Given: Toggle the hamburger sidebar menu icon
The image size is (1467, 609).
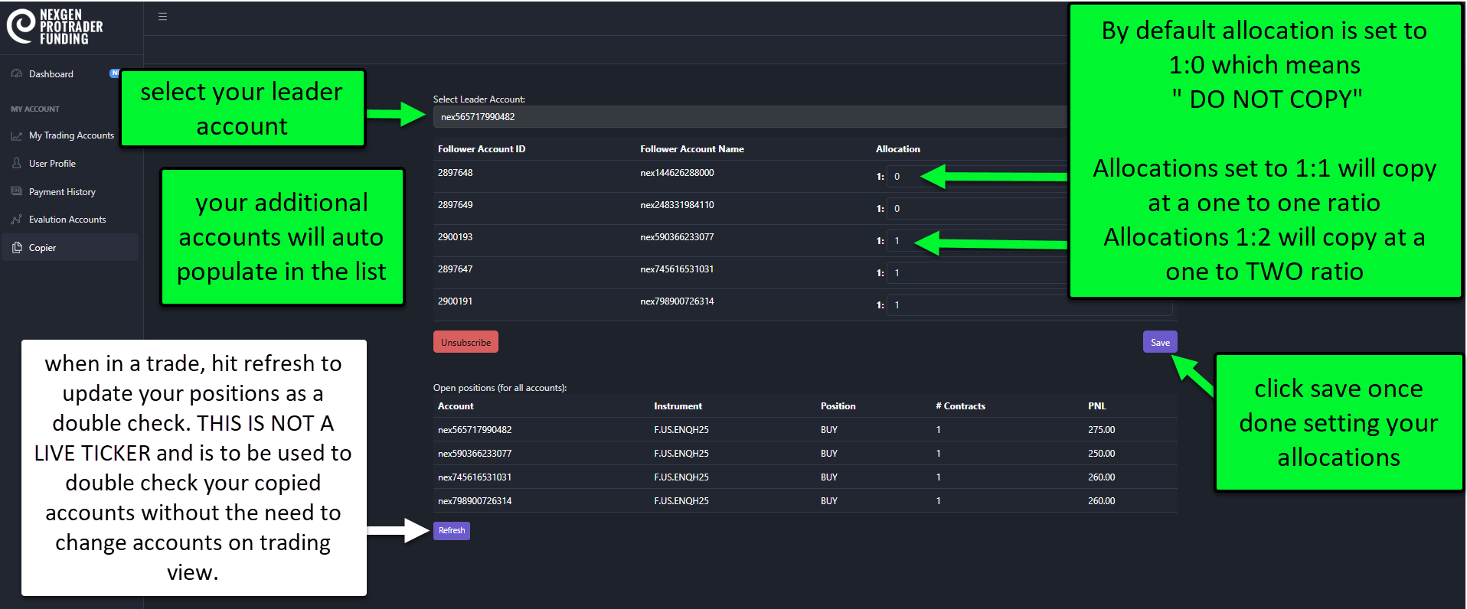Looking at the screenshot, I should pyautogui.click(x=162, y=17).
